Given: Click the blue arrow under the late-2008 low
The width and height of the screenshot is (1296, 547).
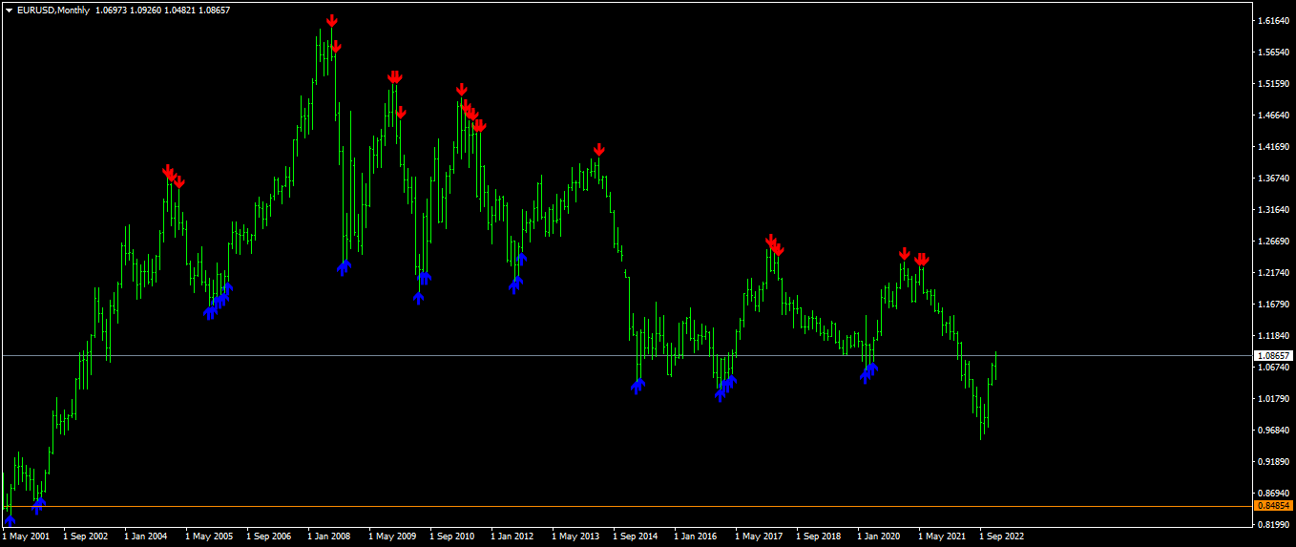Looking at the screenshot, I should (x=344, y=267).
